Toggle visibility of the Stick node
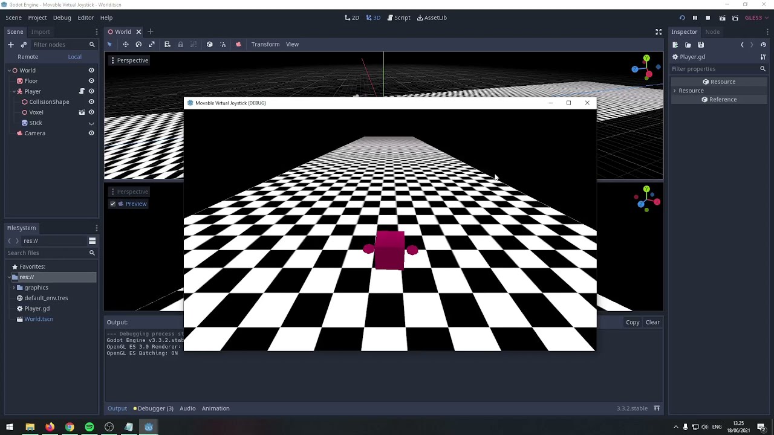Viewport: 774px width, 435px height. (91, 123)
